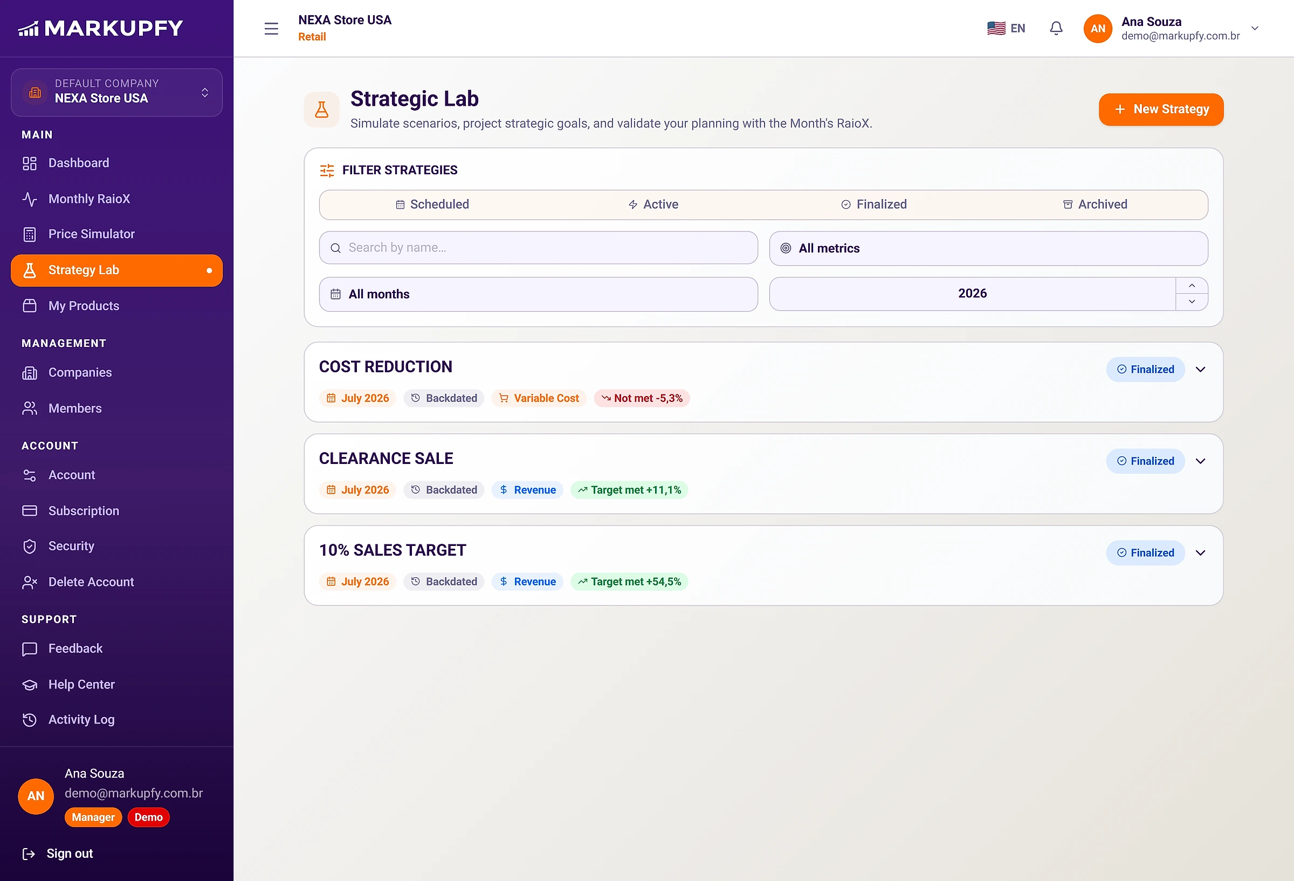Open the All months dropdown
1294x881 pixels.
point(539,294)
